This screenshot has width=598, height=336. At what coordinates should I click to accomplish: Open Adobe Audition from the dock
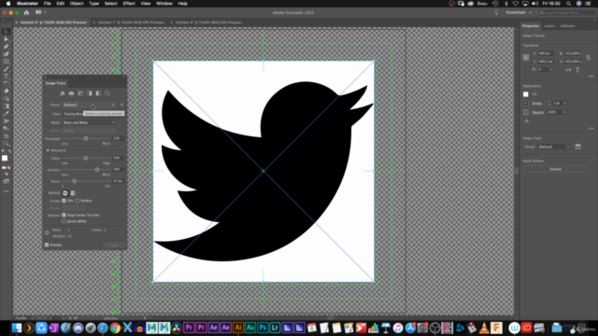click(x=250, y=328)
